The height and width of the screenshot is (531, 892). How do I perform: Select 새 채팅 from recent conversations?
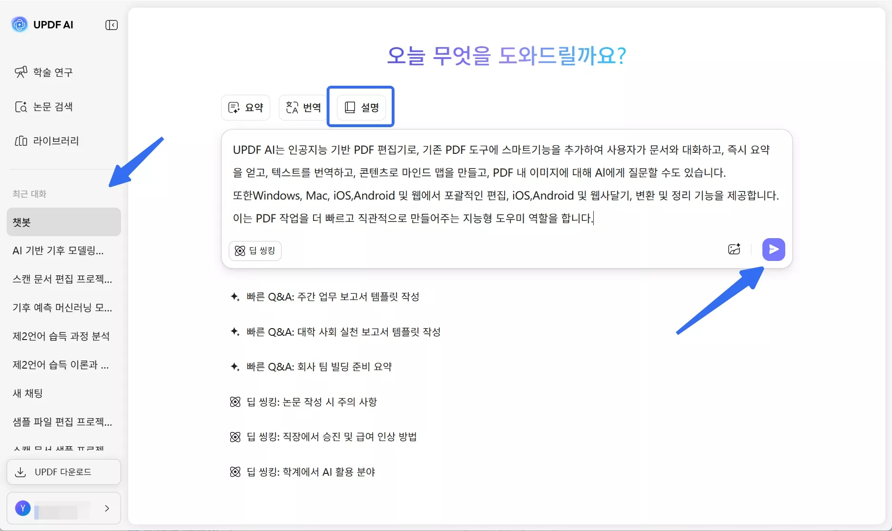pos(27,393)
